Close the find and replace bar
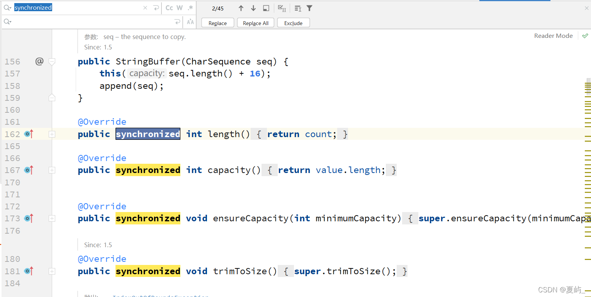This screenshot has width=591, height=297. (587, 8)
